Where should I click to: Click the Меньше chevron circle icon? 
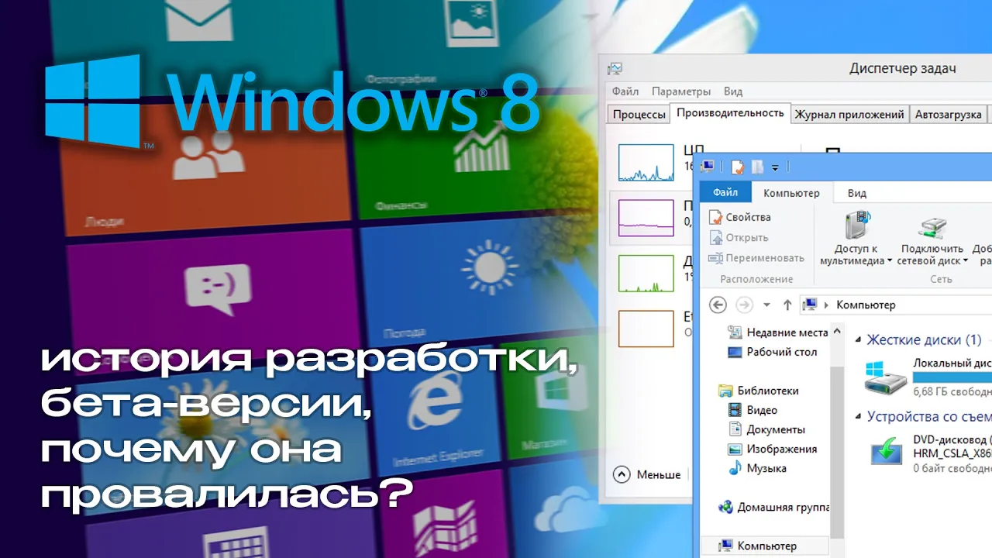coord(622,474)
